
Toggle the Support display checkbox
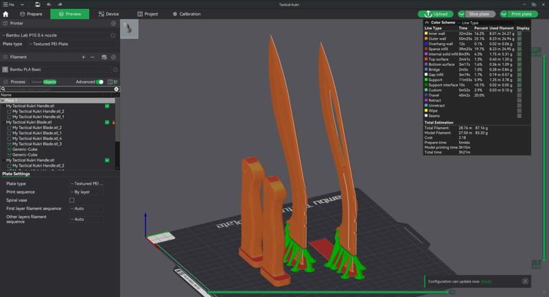[519, 80]
